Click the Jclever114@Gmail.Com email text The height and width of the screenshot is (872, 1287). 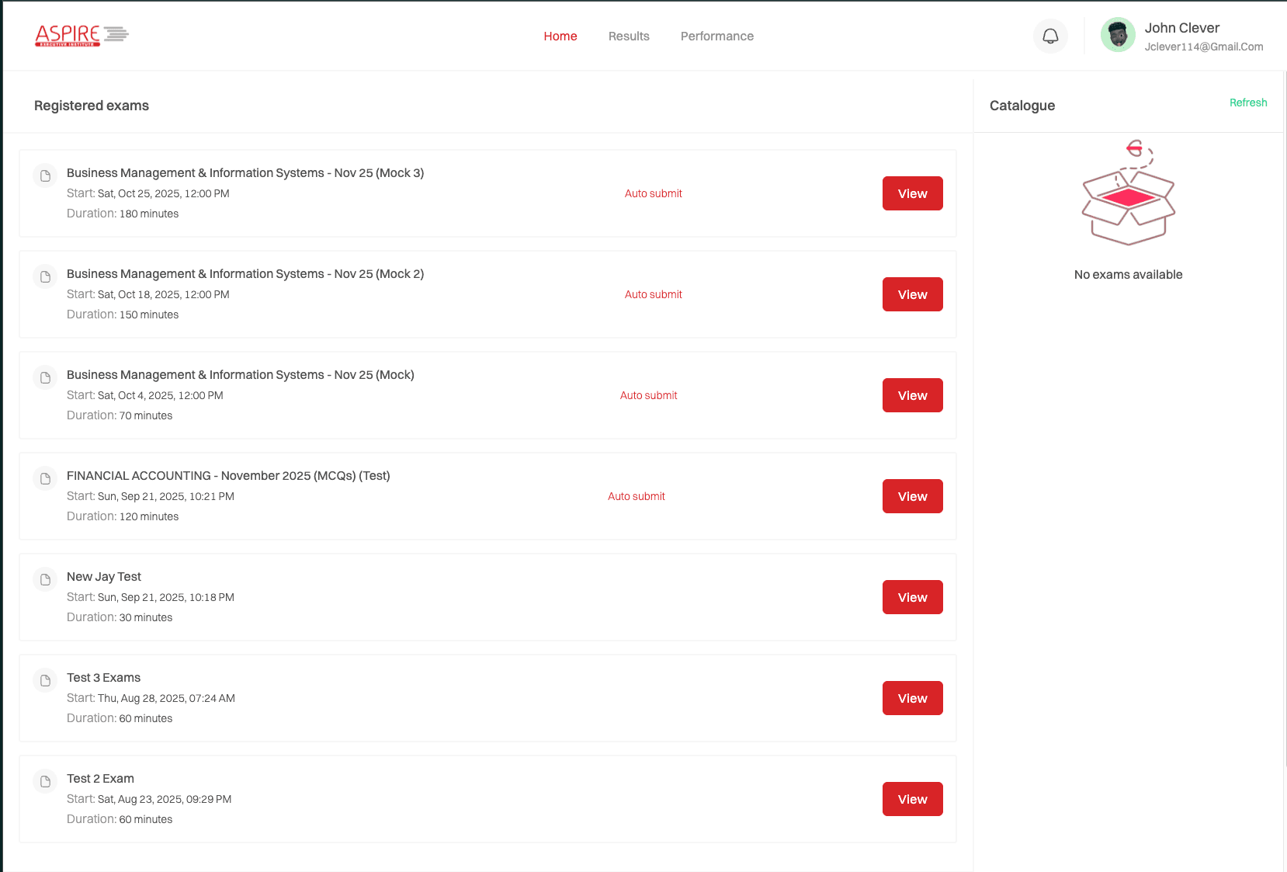1204,47
